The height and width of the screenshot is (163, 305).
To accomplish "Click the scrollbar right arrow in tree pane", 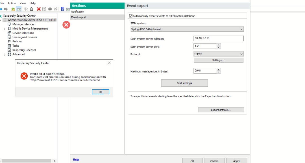I will click(x=55, y=161).
